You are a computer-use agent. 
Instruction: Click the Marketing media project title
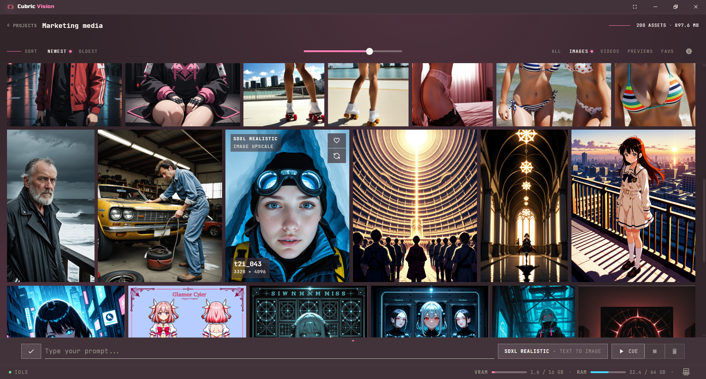click(72, 26)
